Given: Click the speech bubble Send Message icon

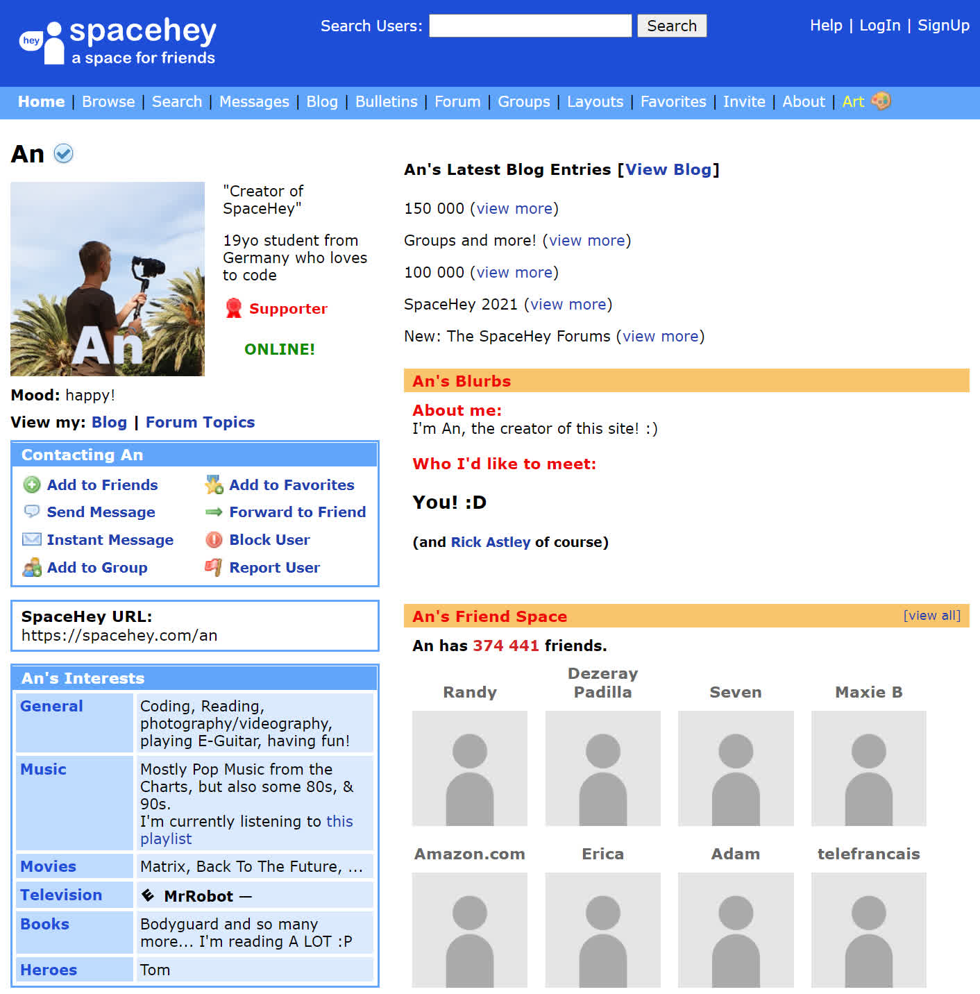Looking at the screenshot, I should (32, 512).
